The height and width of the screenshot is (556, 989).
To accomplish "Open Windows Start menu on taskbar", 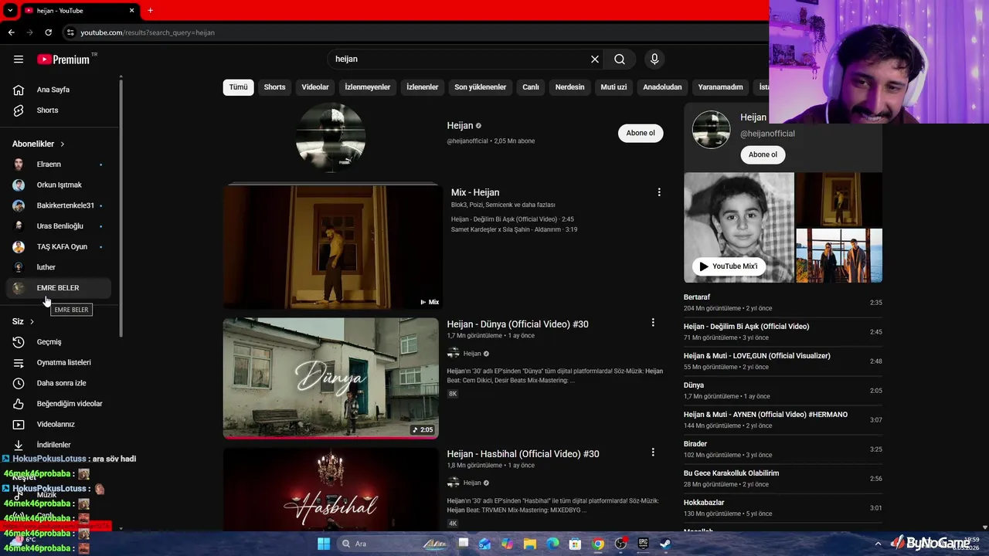I will coord(324,544).
